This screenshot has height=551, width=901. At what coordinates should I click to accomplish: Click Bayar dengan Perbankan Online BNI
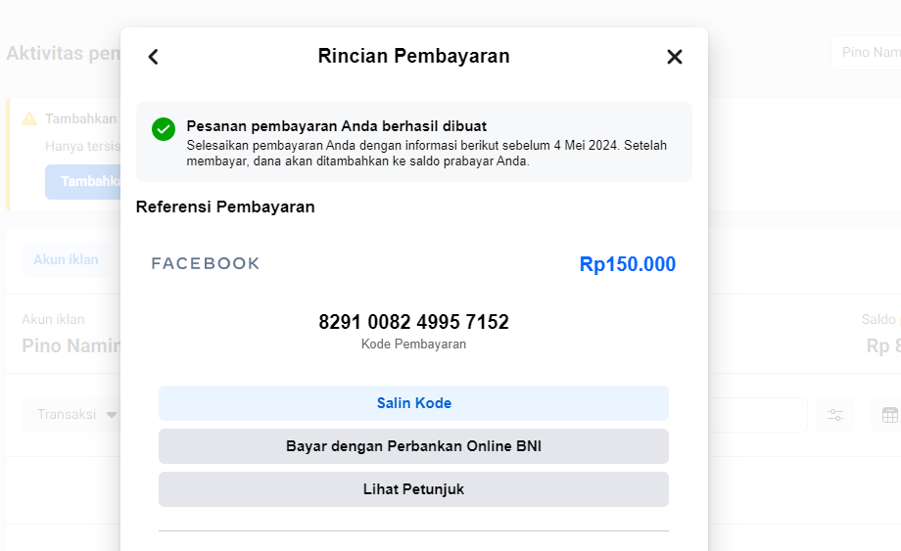click(x=413, y=446)
